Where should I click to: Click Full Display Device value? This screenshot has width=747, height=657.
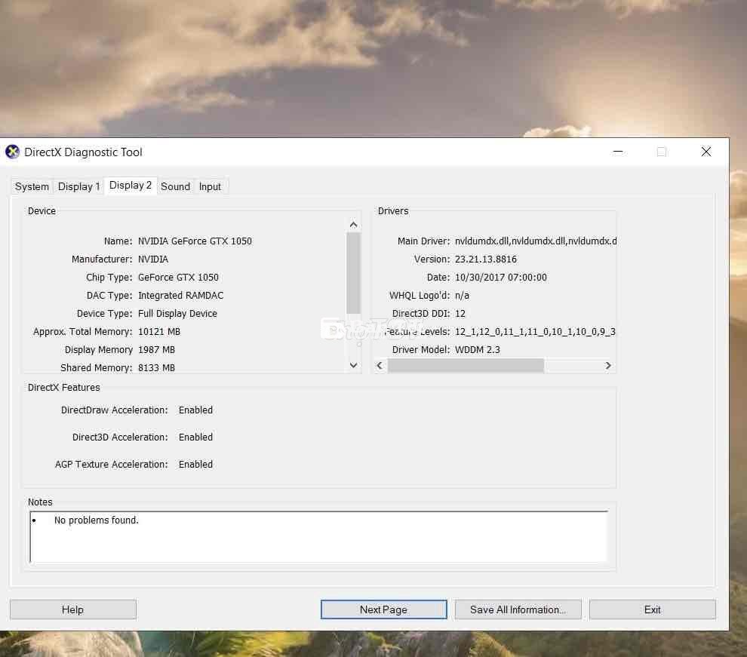[x=178, y=314]
